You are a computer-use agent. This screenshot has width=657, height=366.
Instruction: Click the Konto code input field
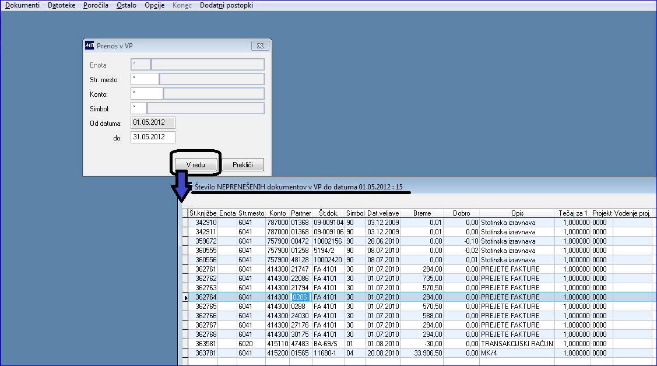[x=147, y=93]
